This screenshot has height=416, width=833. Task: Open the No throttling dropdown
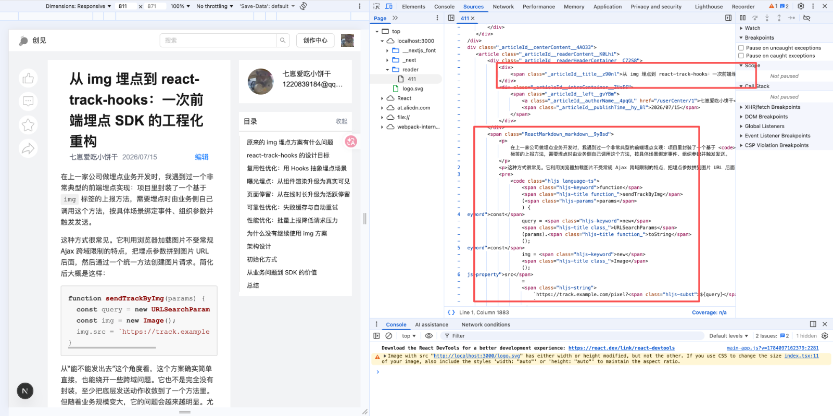214,6
